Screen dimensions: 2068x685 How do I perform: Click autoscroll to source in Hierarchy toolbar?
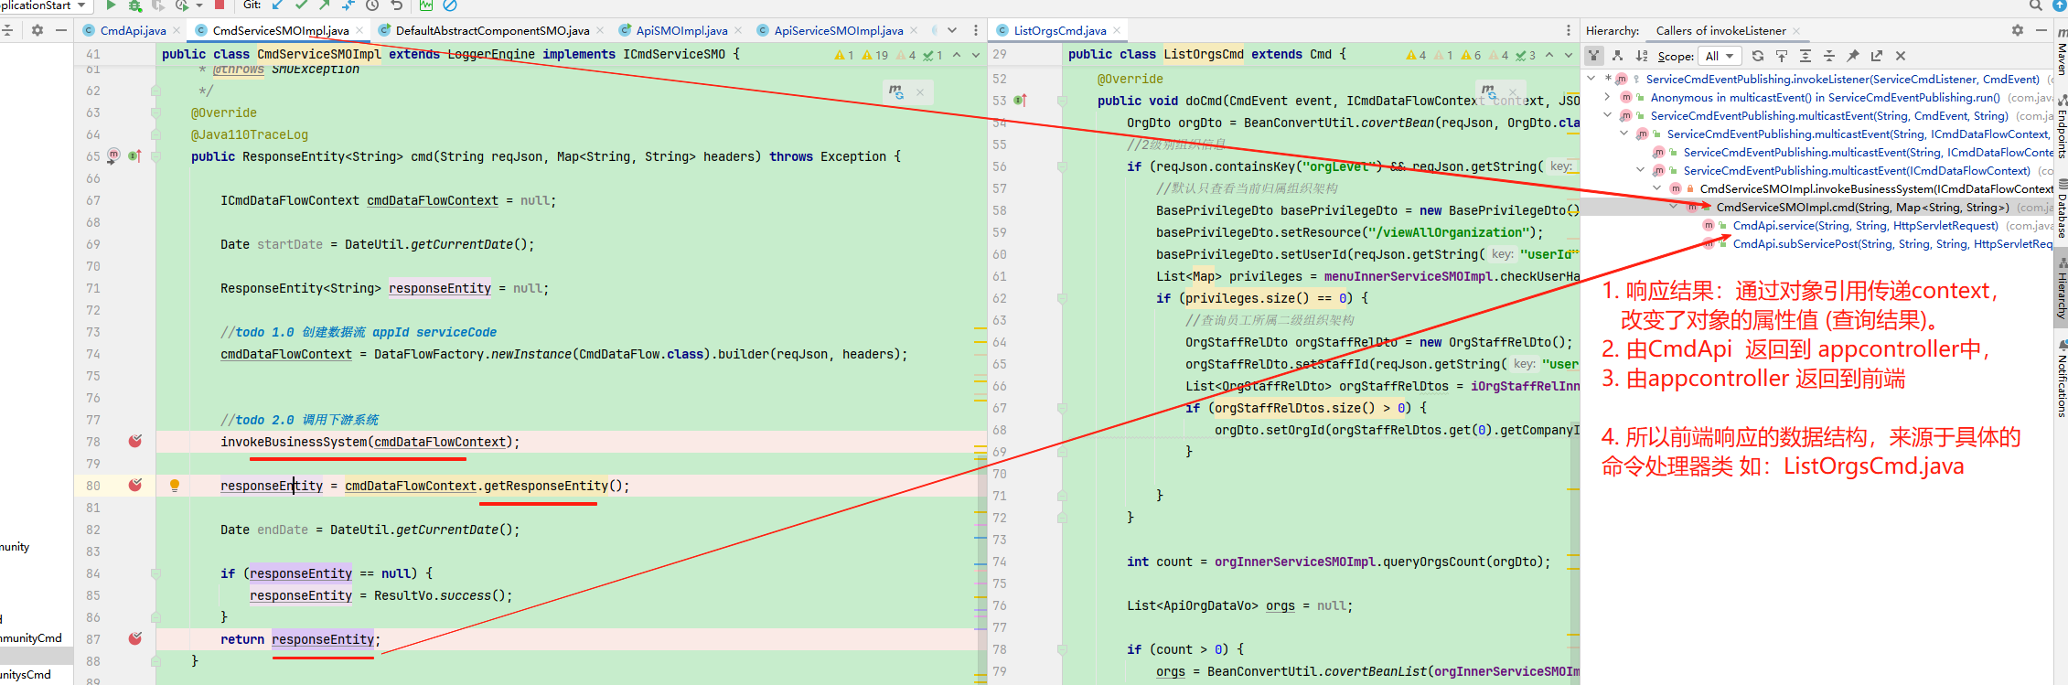1781,56
